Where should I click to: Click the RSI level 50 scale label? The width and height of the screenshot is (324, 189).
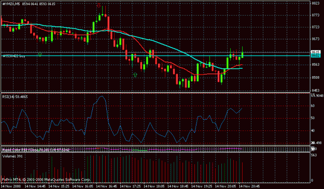click(x=313, y=118)
